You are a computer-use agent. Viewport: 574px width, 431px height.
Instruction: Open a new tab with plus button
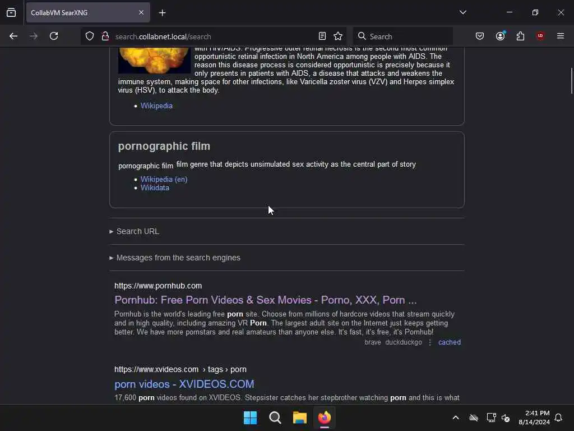tap(162, 13)
